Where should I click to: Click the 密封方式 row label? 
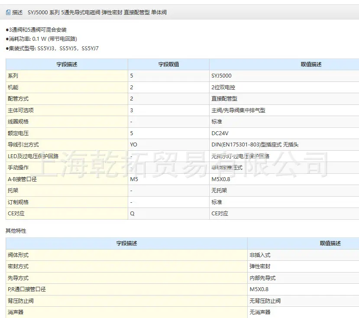(x=18, y=266)
